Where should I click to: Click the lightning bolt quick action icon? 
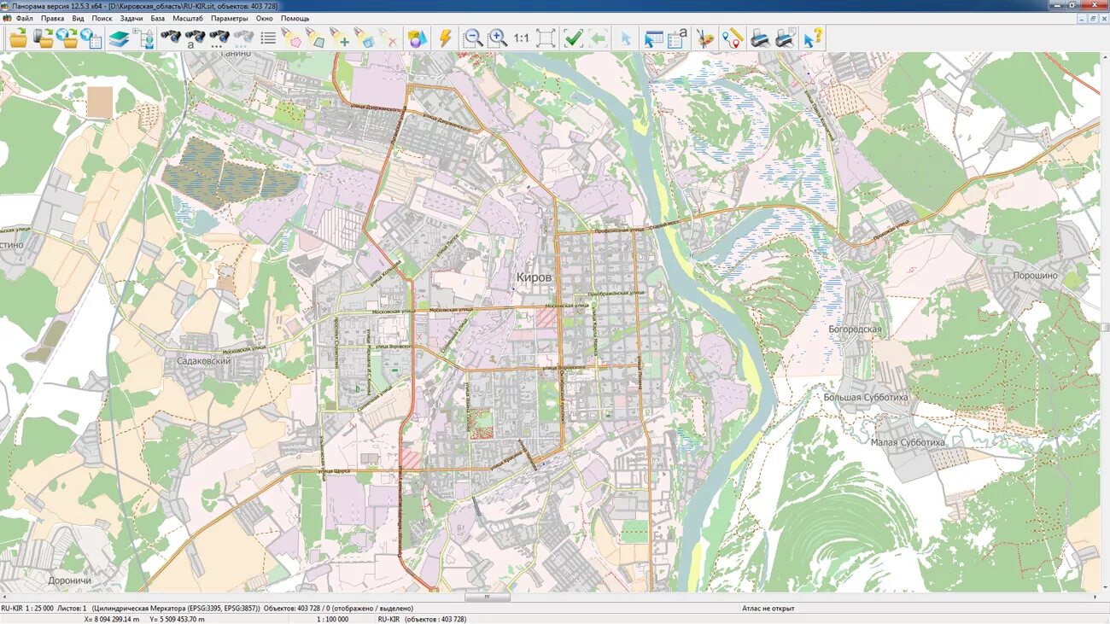(x=445, y=38)
